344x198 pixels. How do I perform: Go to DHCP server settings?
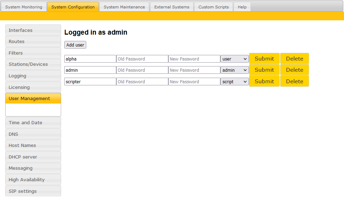click(x=33, y=157)
